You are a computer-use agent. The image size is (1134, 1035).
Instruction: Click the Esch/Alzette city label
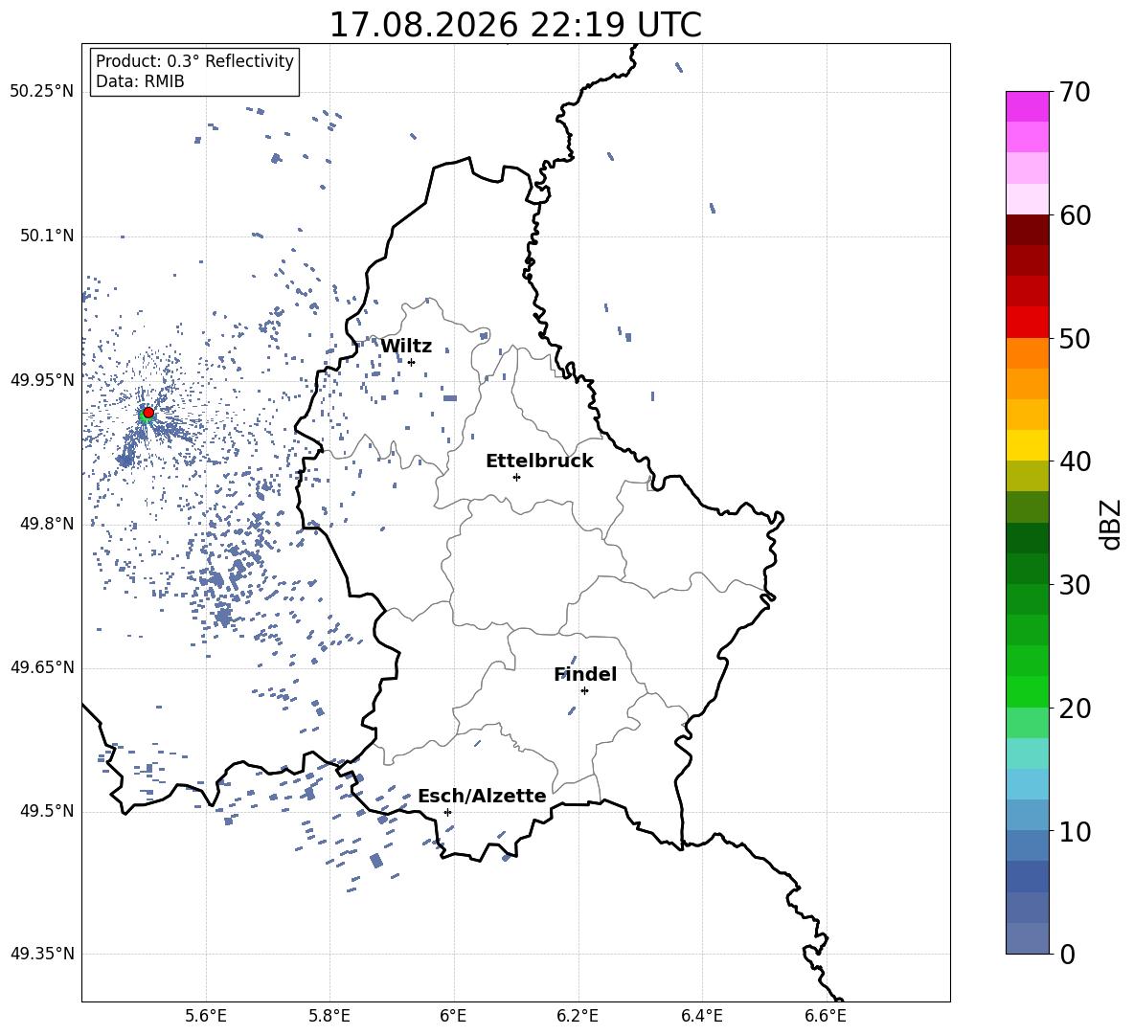[x=482, y=796]
